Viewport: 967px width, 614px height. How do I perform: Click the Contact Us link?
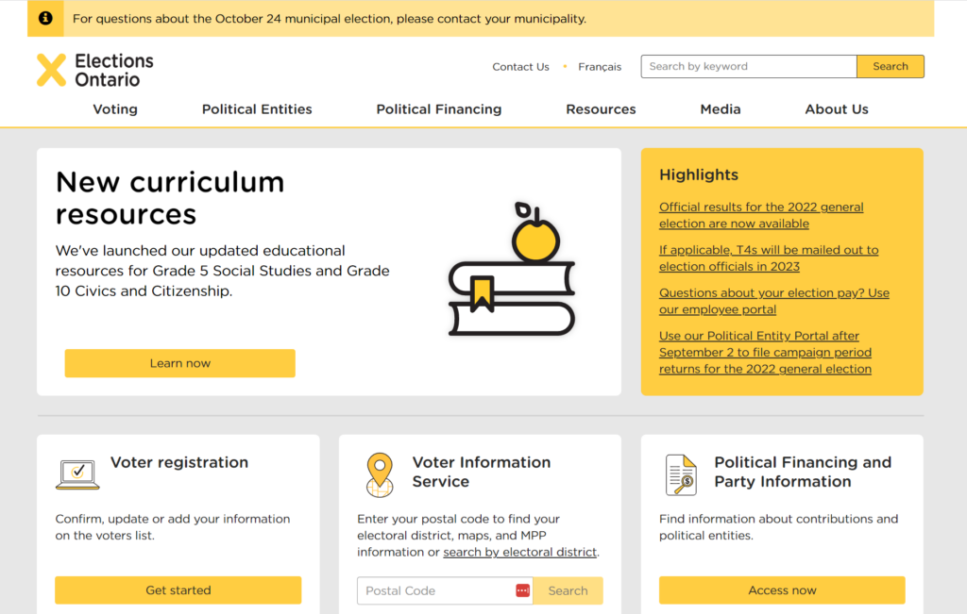click(x=520, y=67)
